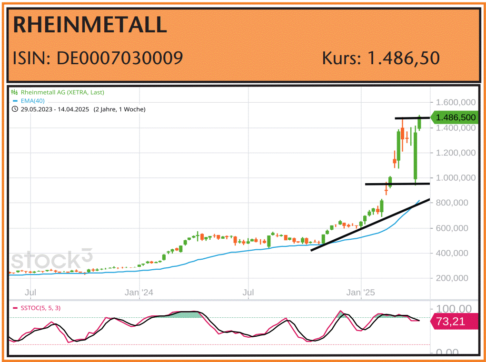
Task: Click the blue EMA(40) legend line marker
Action: coord(14,101)
